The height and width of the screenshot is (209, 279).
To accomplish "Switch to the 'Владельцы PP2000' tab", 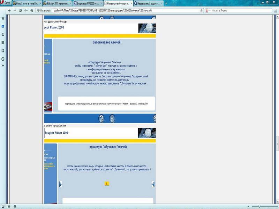I will click(88, 3).
